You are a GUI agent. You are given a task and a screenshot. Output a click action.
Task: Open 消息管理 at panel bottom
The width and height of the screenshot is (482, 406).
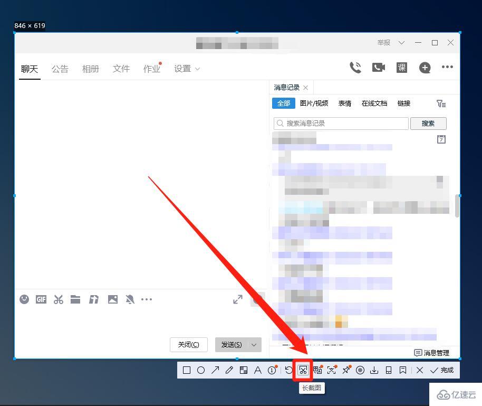[x=431, y=353]
